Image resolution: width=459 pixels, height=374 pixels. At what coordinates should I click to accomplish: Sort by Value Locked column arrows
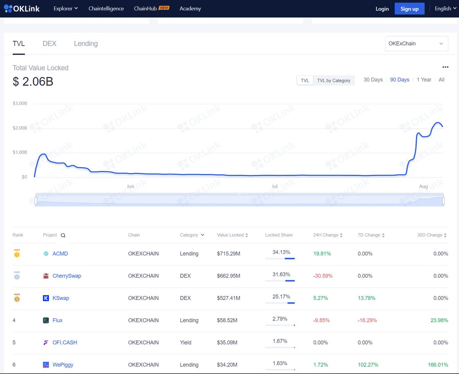tap(247, 235)
